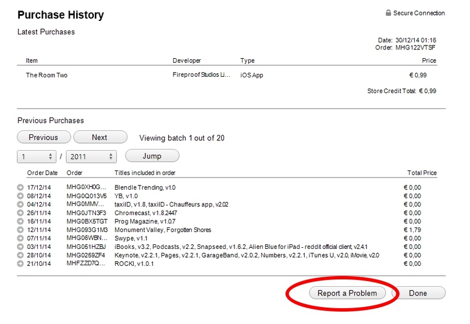Click order number MHG093G1M3
Screen dimensions: 470x324
point(87,230)
